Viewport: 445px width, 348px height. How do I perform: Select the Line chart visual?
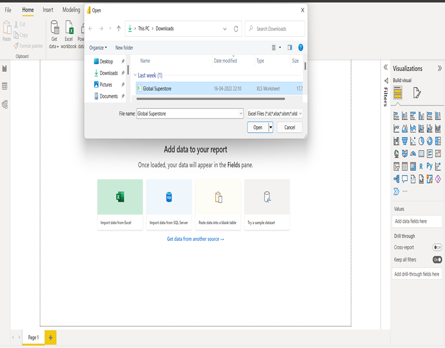pos(396,129)
